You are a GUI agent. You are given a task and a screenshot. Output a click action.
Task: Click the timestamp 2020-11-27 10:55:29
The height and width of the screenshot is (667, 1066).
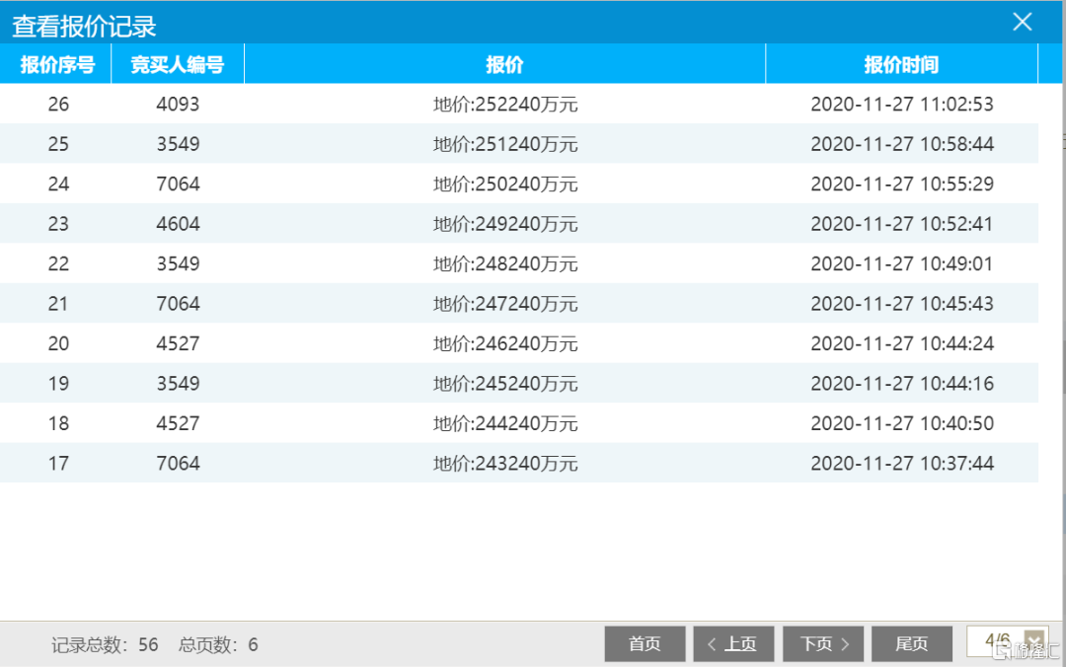click(x=901, y=185)
